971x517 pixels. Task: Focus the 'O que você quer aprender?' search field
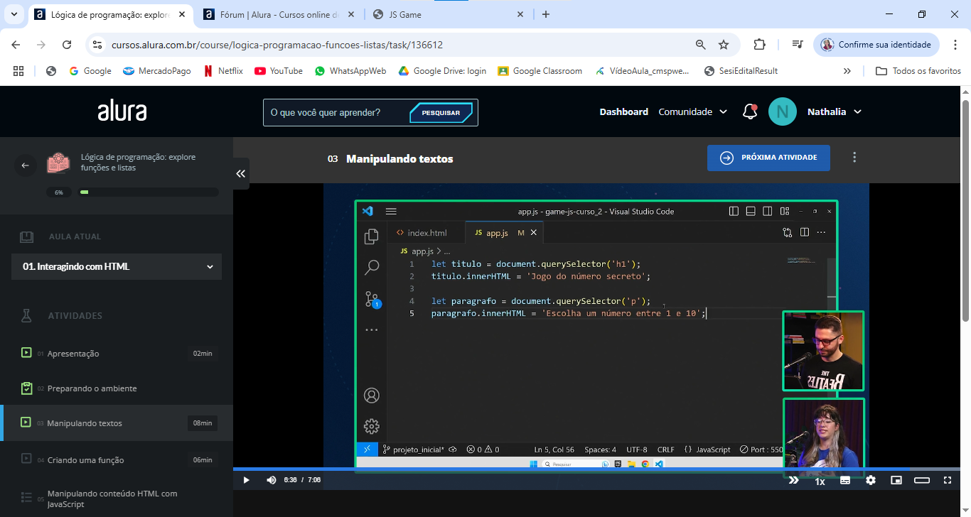336,112
